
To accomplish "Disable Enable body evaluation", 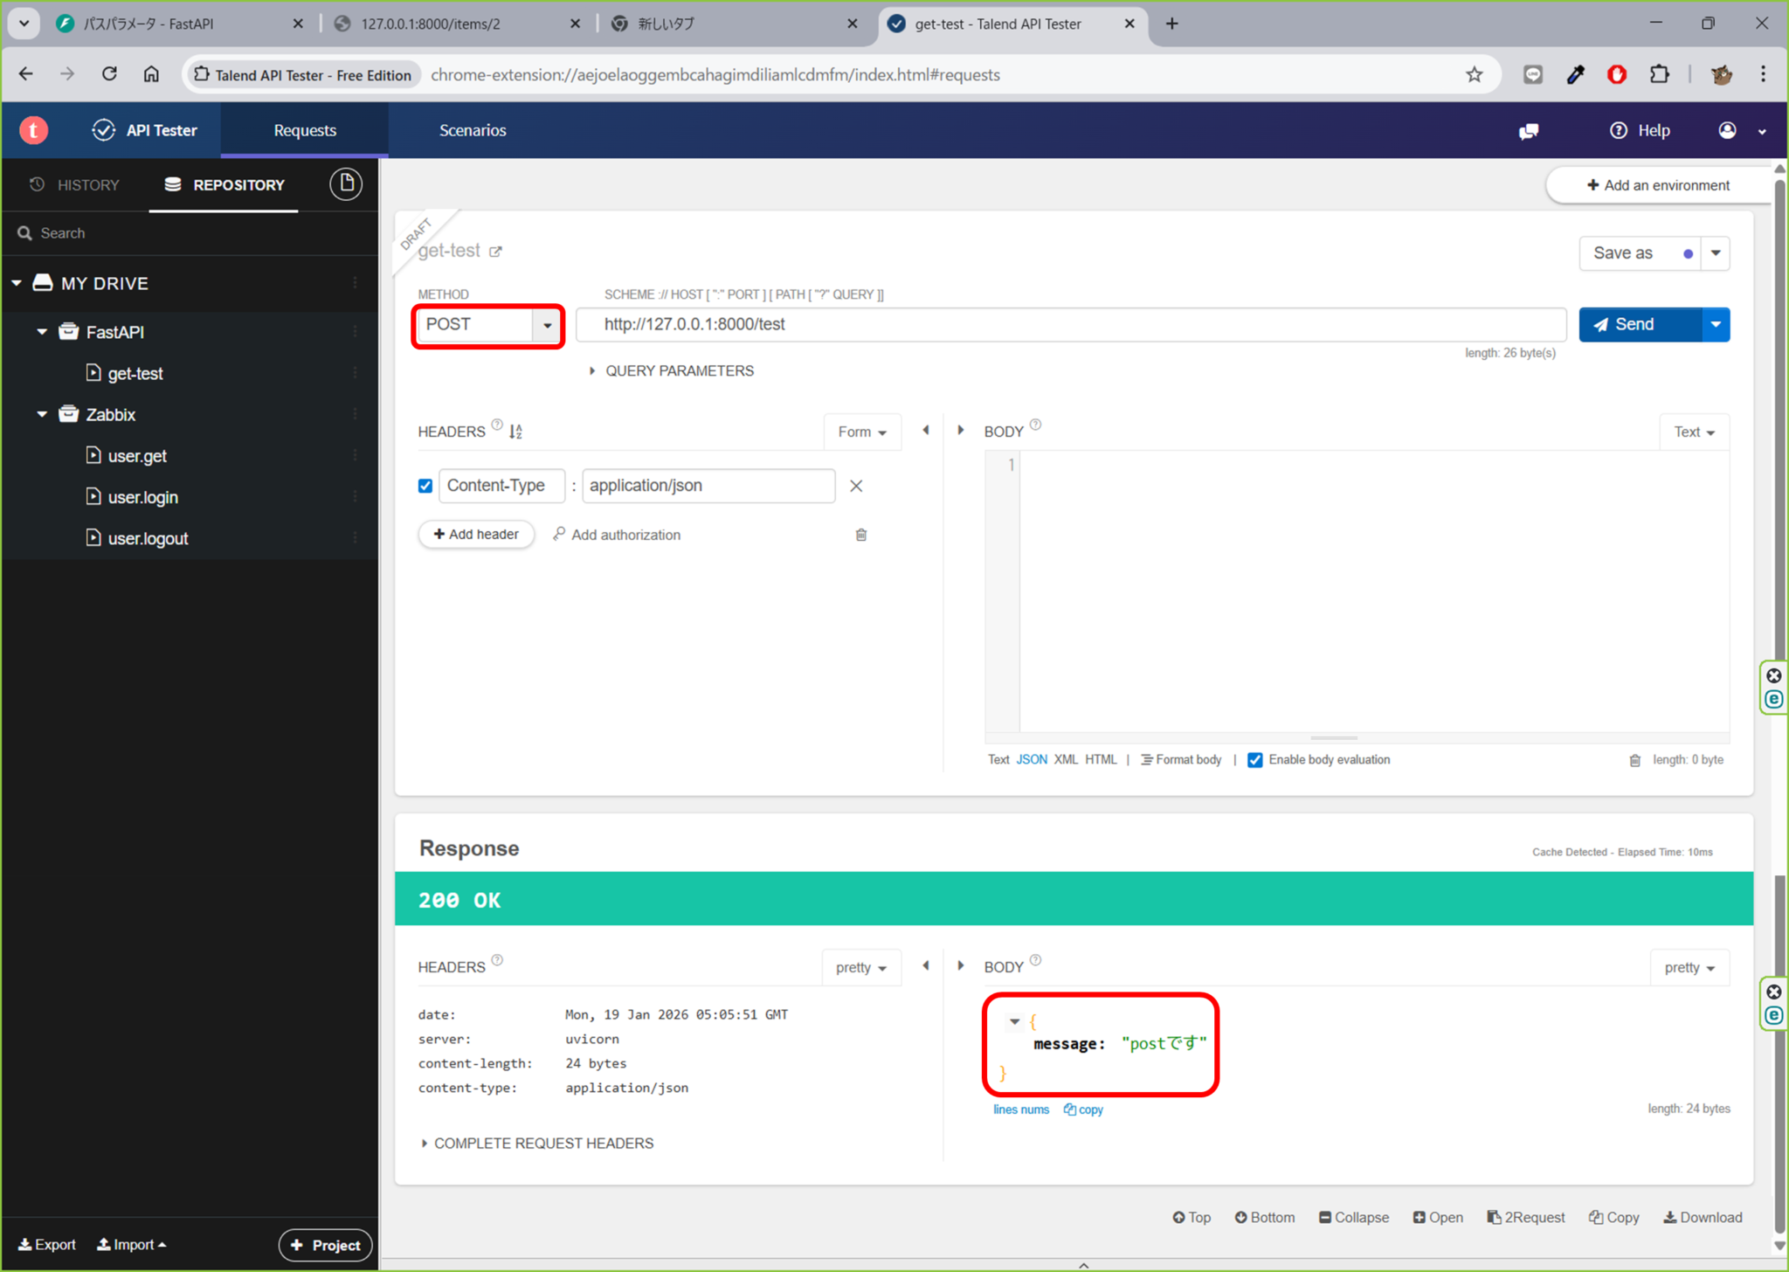I will point(1255,760).
